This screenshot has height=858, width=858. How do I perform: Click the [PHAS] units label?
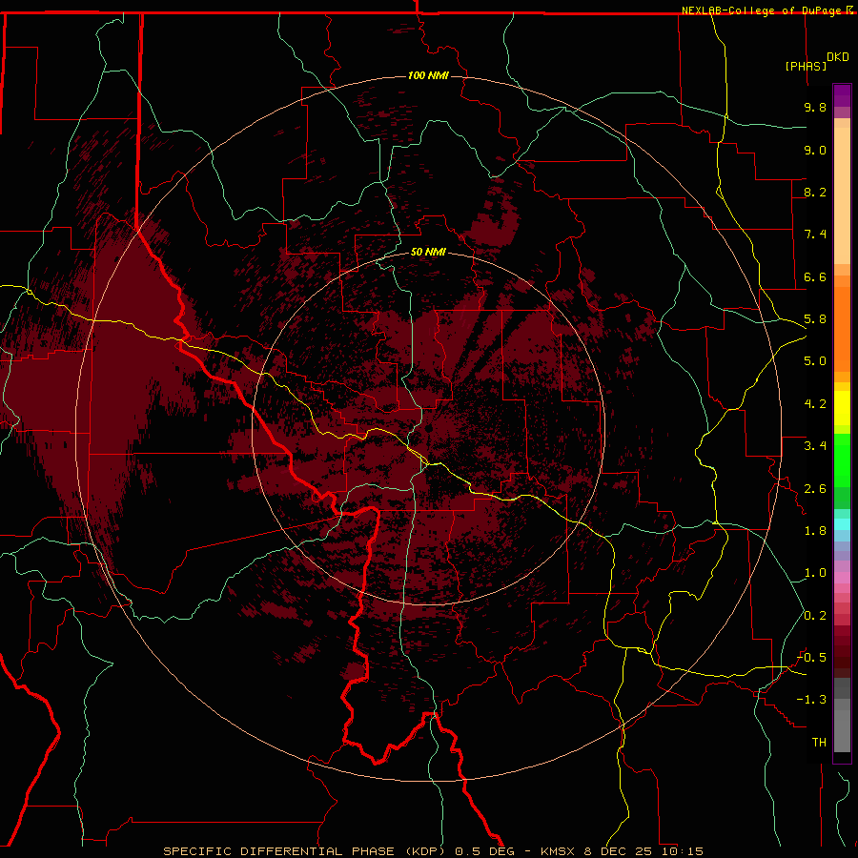pyautogui.click(x=806, y=66)
